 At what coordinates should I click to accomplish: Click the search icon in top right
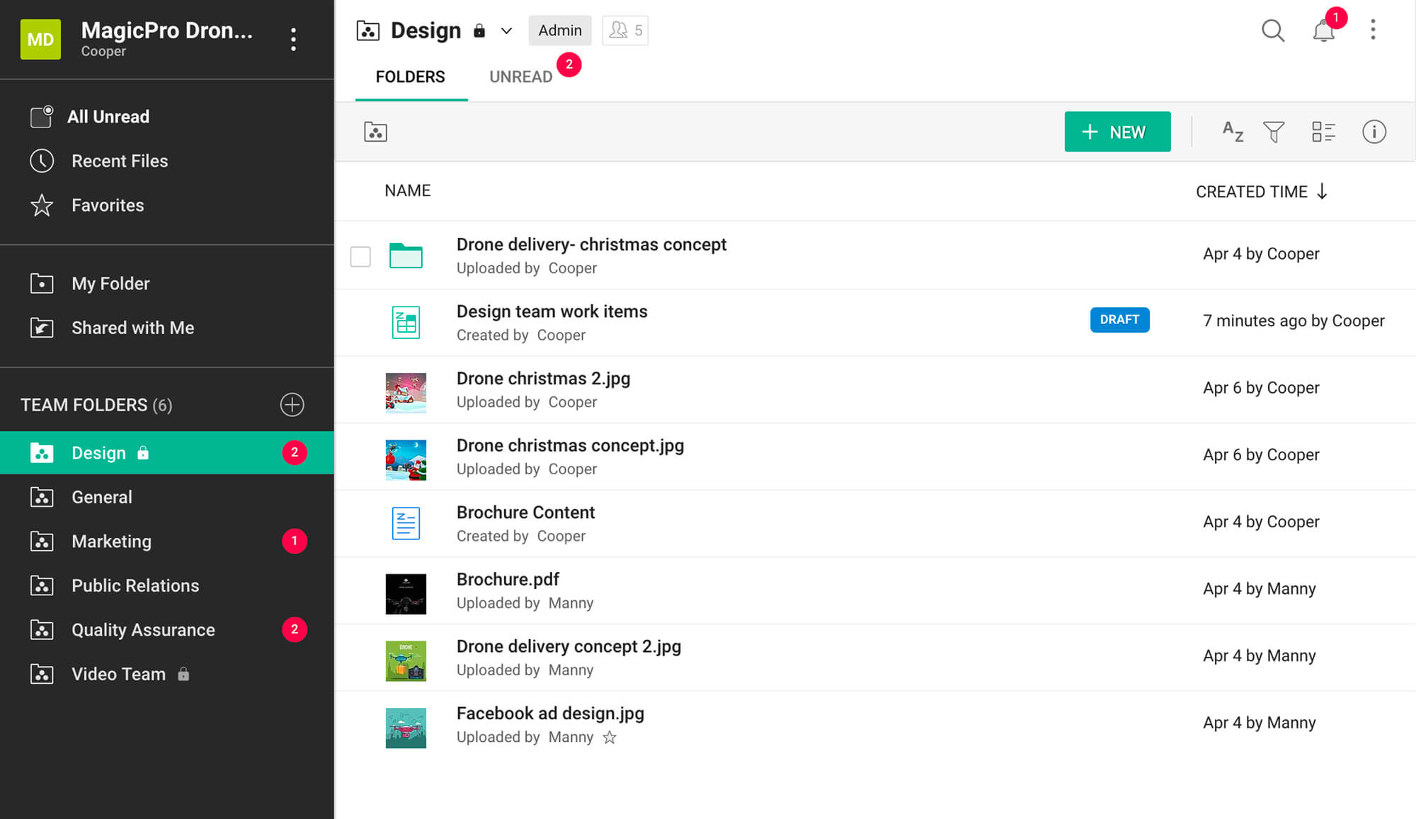pyautogui.click(x=1274, y=30)
